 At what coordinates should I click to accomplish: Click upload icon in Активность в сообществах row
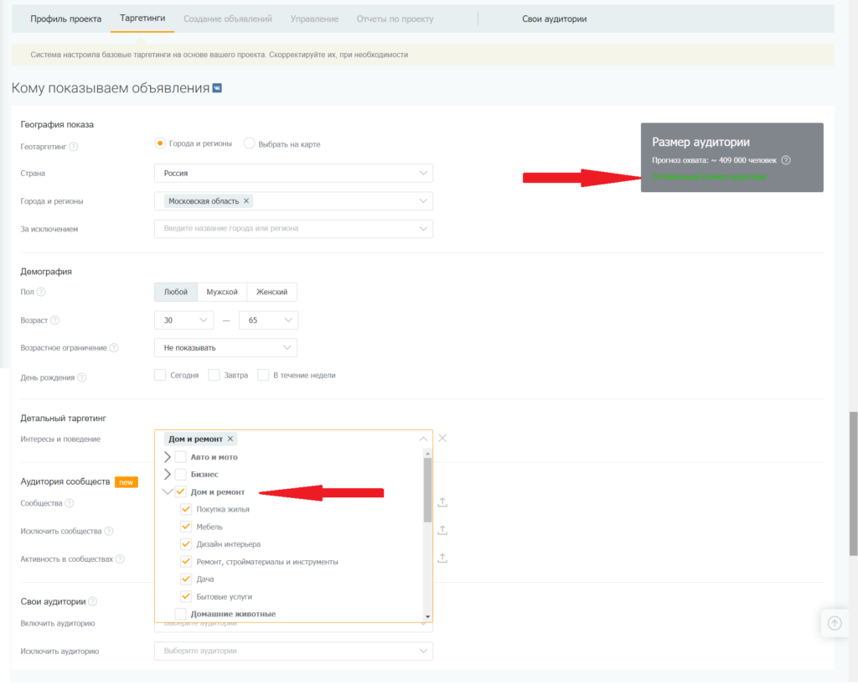click(442, 558)
